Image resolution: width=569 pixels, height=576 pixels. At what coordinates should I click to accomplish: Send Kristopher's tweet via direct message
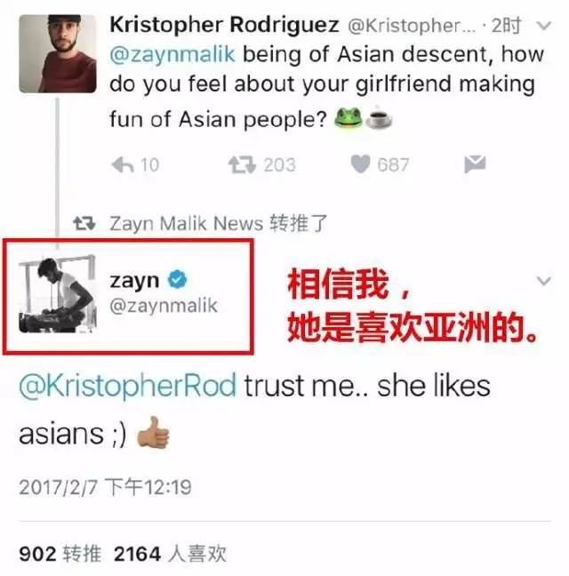click(x=475, y=164)
